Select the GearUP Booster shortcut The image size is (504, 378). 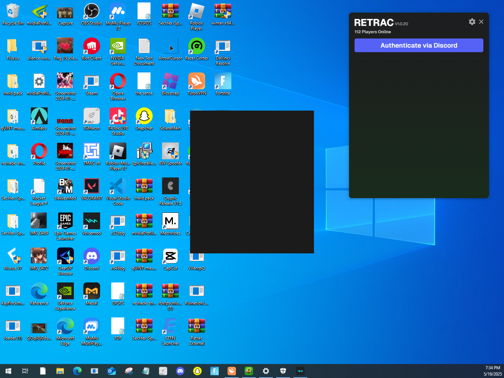[65, 262]
